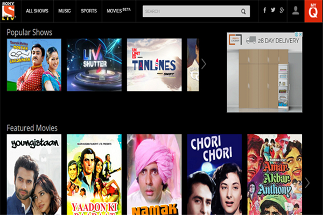Open the All Shows menu
The image size is (323, 215).
pos(37,11)
